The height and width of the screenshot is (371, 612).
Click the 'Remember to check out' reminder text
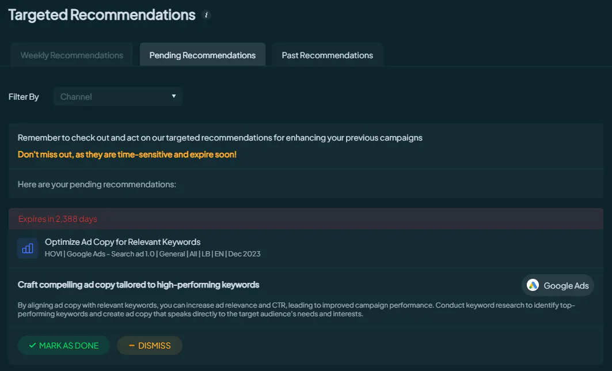coord(220,138)
